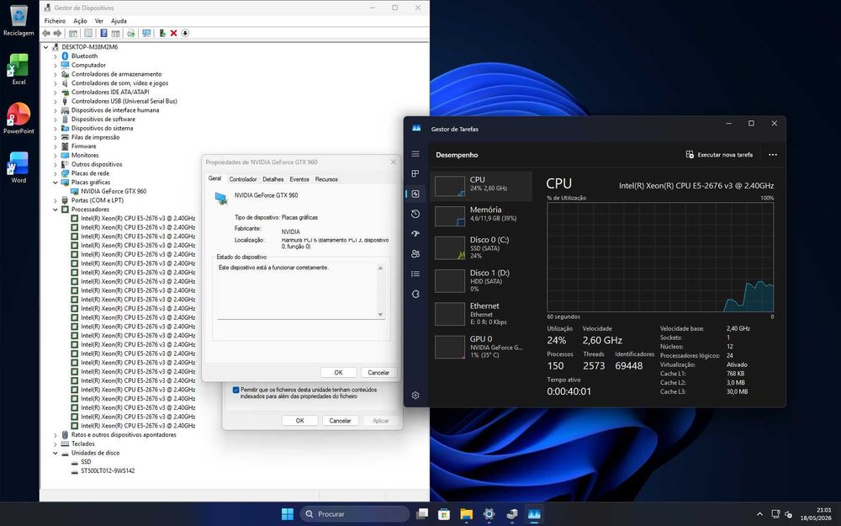Open Task Manager settings gear icon
Screen dimensions: 841x526
point(415,395)
